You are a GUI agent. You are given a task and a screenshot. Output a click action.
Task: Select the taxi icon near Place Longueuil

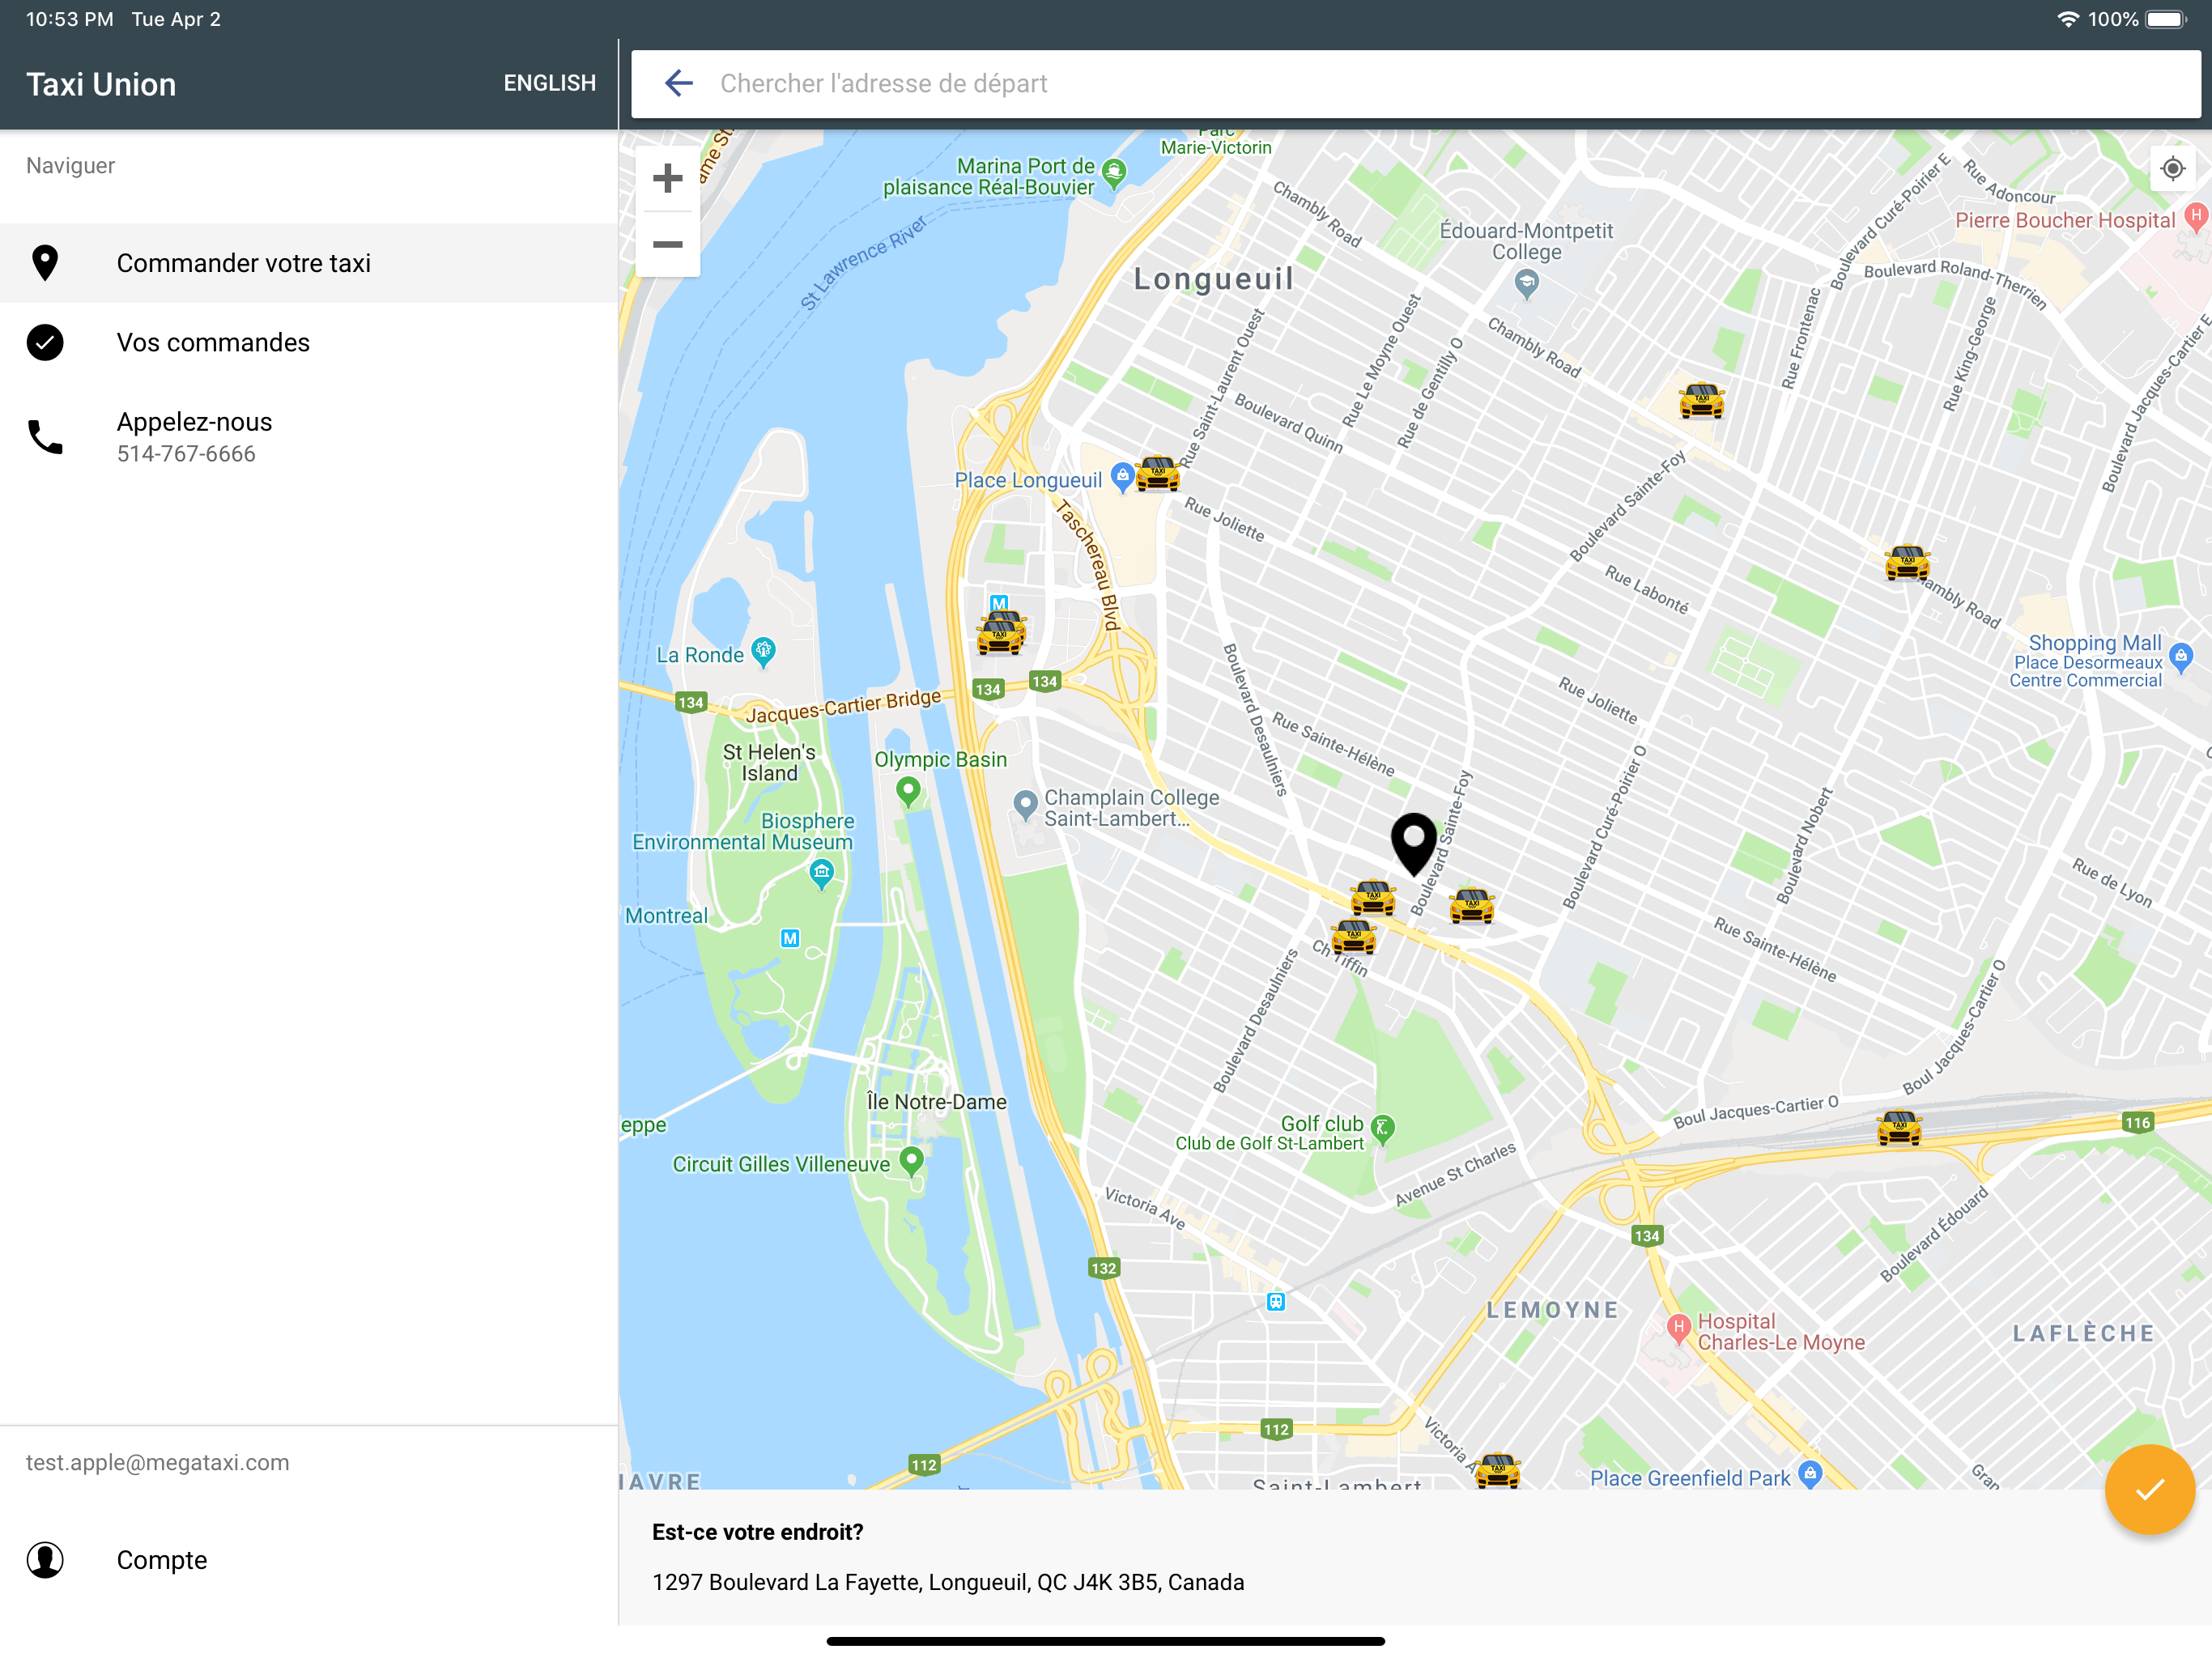pos(1158,474)
